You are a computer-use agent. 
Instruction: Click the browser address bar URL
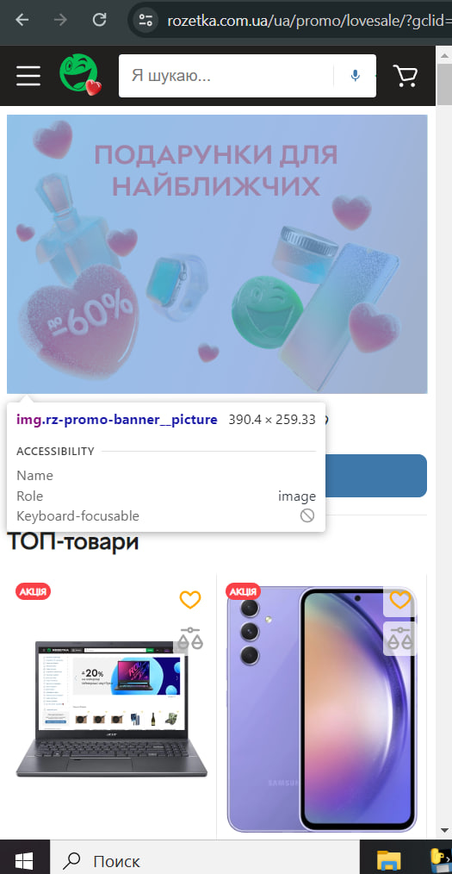coord(309,22)
